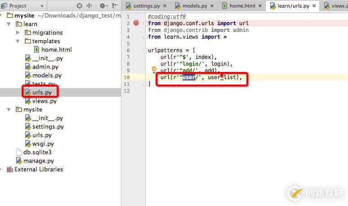Click fold end marker on line 11
This screenshot has width=348, height=206.
coord(145,84)
